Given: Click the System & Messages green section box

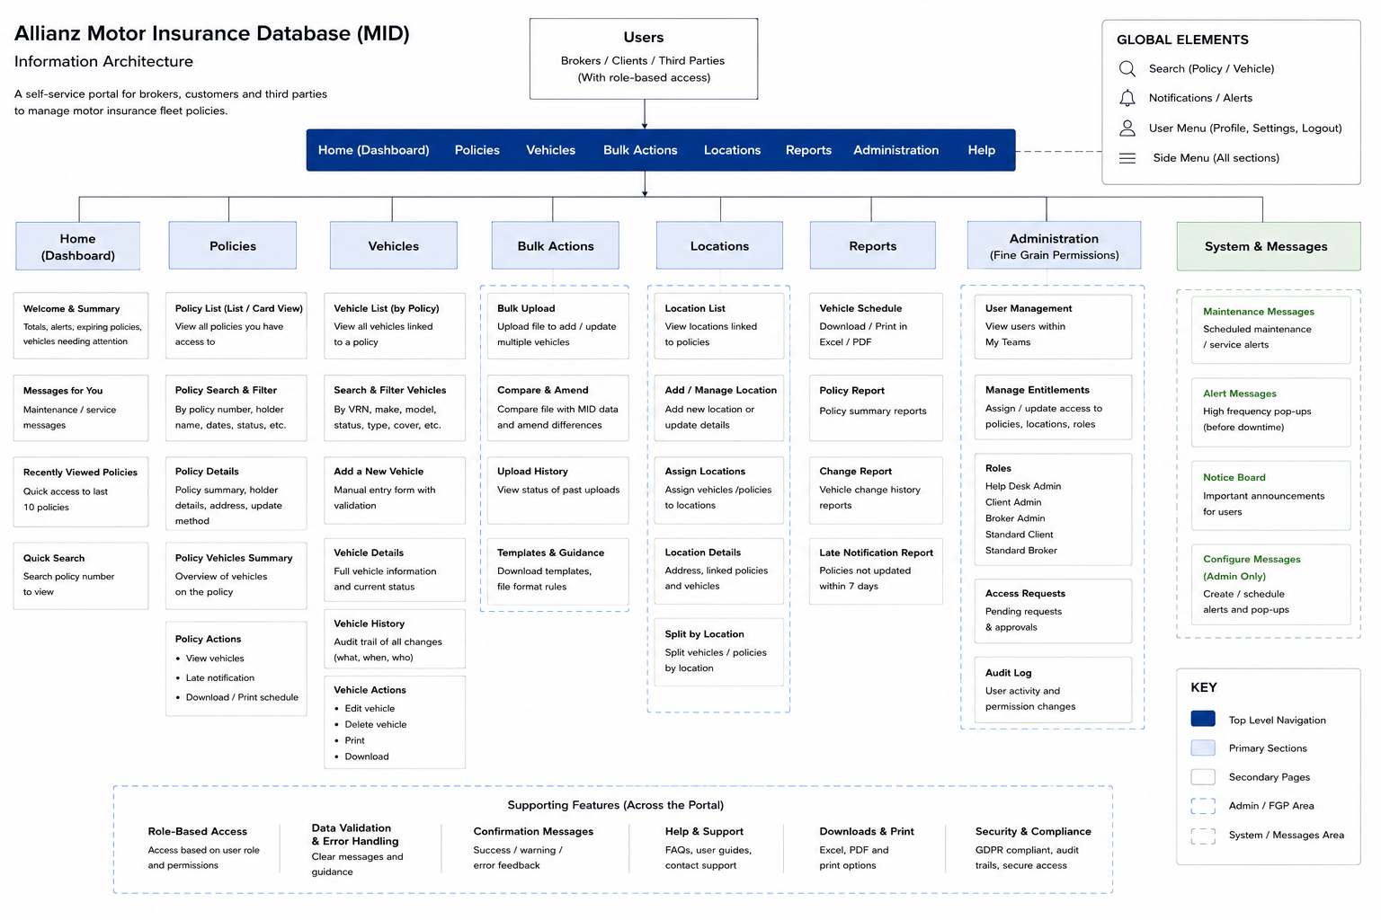Looking at the screenshot, I should [x=1268, y=246].
